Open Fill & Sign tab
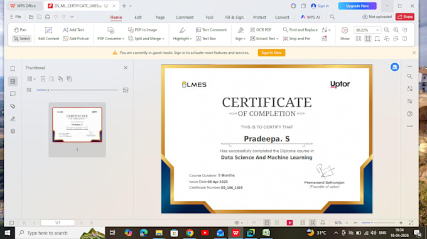This screenshot has width=427, height=239. pos(234,17)
